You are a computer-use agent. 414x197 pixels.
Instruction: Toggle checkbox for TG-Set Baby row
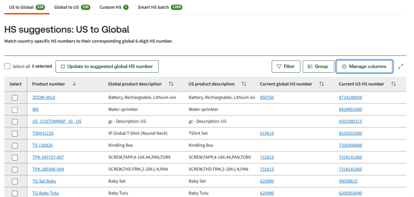[x=15, y=181]
